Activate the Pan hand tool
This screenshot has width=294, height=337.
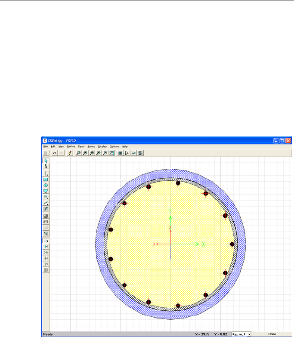pos(112,153)
